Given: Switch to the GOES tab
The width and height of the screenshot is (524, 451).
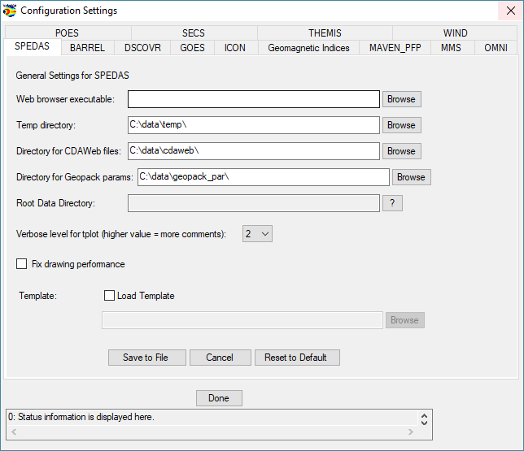Looking at the screenshot, I should [192, 48].
